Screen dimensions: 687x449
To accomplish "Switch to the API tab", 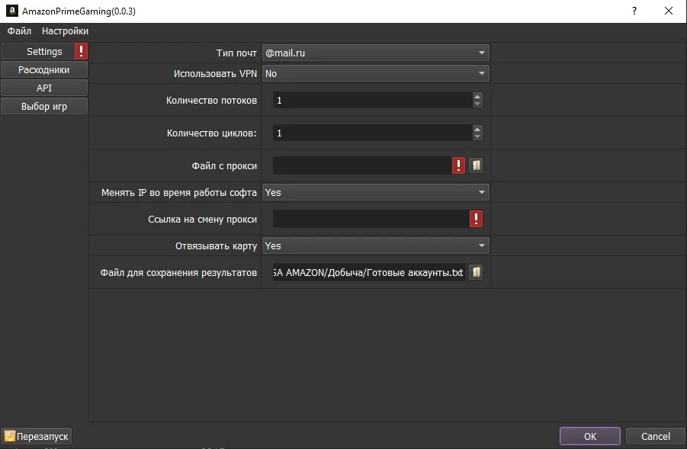I will click(44, 88).
